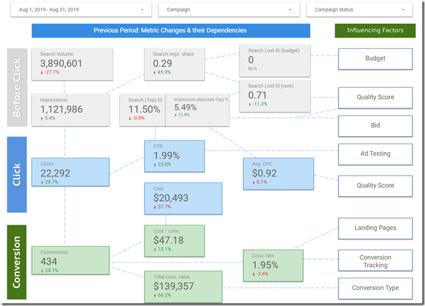Select the Conversion Tracking factor box
Image resolution: width=425 pixels, height=306 pixels.
pos(375,261)
